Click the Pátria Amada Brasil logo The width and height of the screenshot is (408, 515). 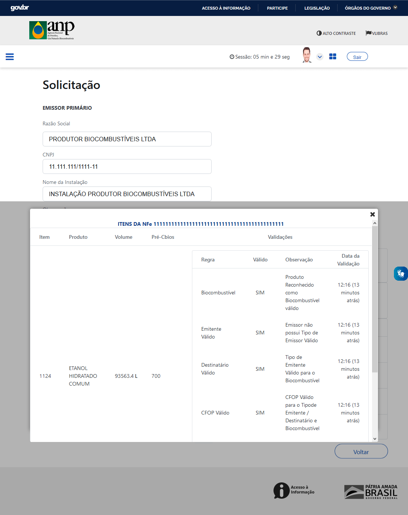(x=371, y=492)
